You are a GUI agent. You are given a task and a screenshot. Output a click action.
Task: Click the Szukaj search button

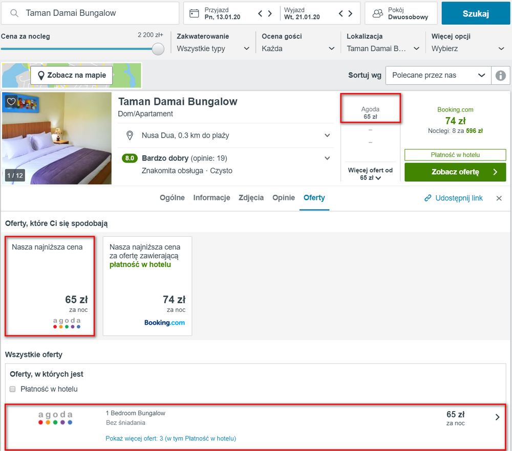pyautogui.click(x=476, y=13)
